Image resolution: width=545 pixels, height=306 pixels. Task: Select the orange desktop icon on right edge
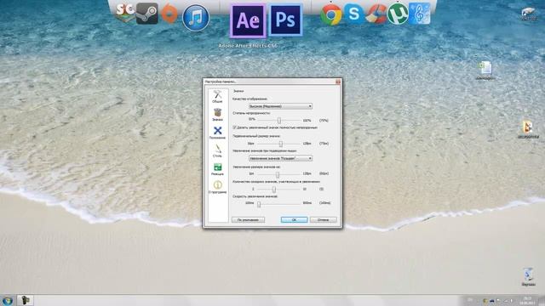coord(528,129)
